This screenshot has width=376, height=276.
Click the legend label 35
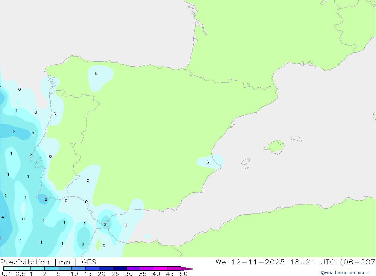coord(143,274)
